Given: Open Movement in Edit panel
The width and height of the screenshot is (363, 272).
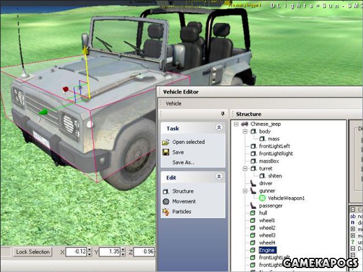Looking at the screenshot, I should pos(184,202).
